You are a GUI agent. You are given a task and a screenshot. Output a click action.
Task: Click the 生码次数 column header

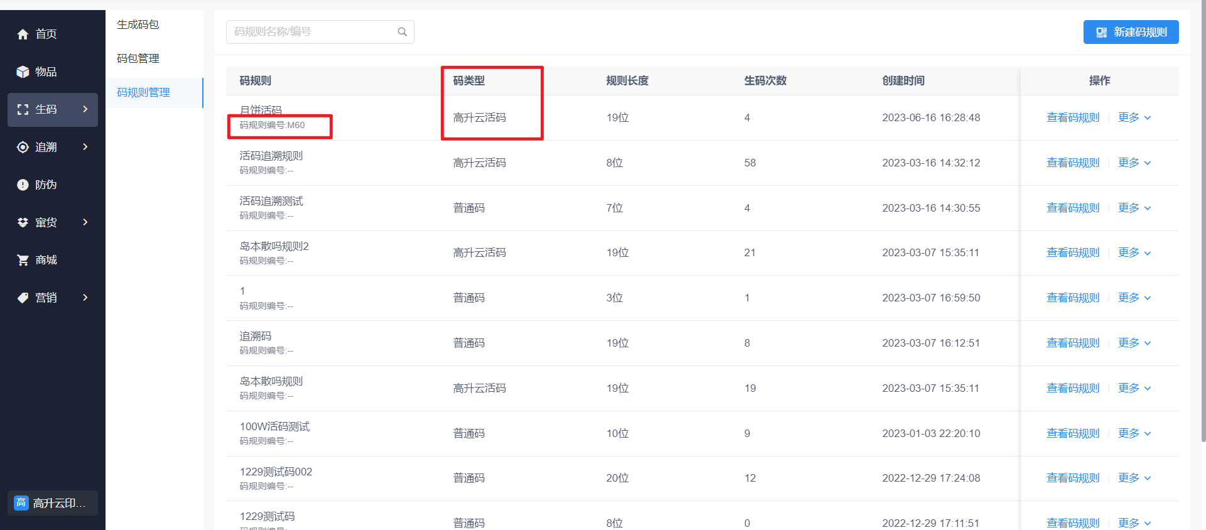765,80
